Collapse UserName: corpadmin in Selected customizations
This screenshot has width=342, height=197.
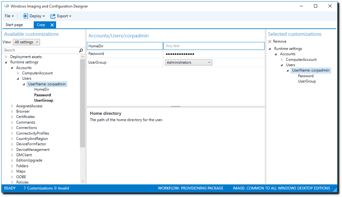[x=288, y=71]
